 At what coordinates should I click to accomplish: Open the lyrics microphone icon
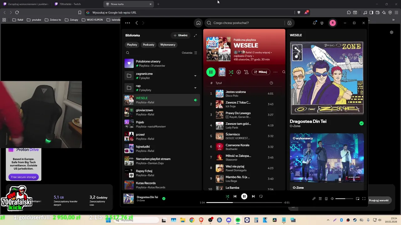(x=314, y=199)
